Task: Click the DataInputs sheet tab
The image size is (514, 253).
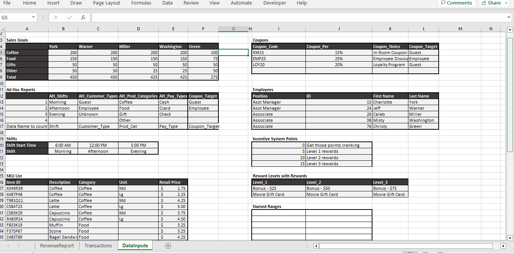Action: coord(135,246)
